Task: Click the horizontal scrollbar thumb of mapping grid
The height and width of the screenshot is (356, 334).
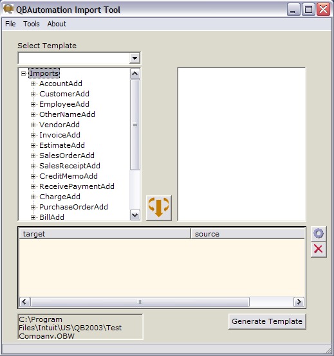Action: (140, 302)
